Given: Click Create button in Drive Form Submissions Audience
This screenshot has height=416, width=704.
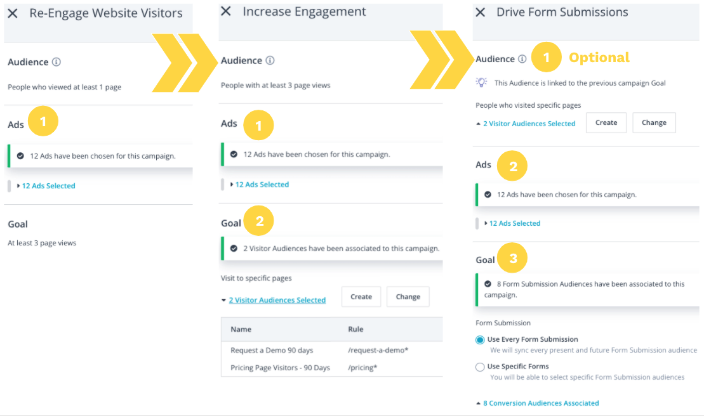Looking at the screenshot, I should [606, 123].
